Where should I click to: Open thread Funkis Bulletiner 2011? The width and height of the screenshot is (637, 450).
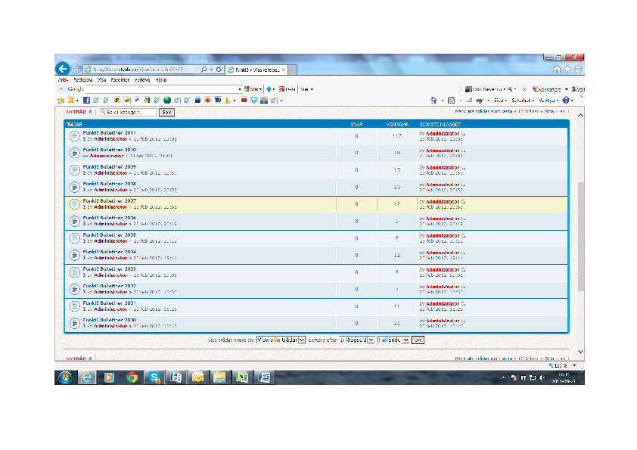[109, 133]
